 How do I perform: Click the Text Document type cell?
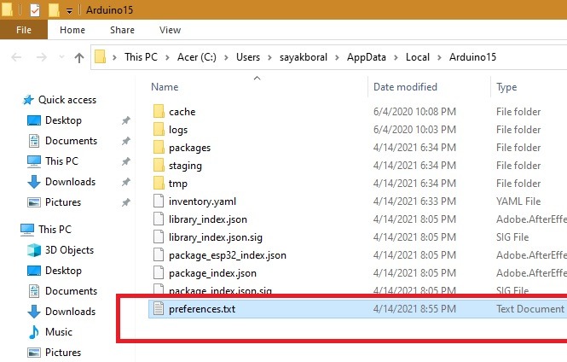pos(530,309)
